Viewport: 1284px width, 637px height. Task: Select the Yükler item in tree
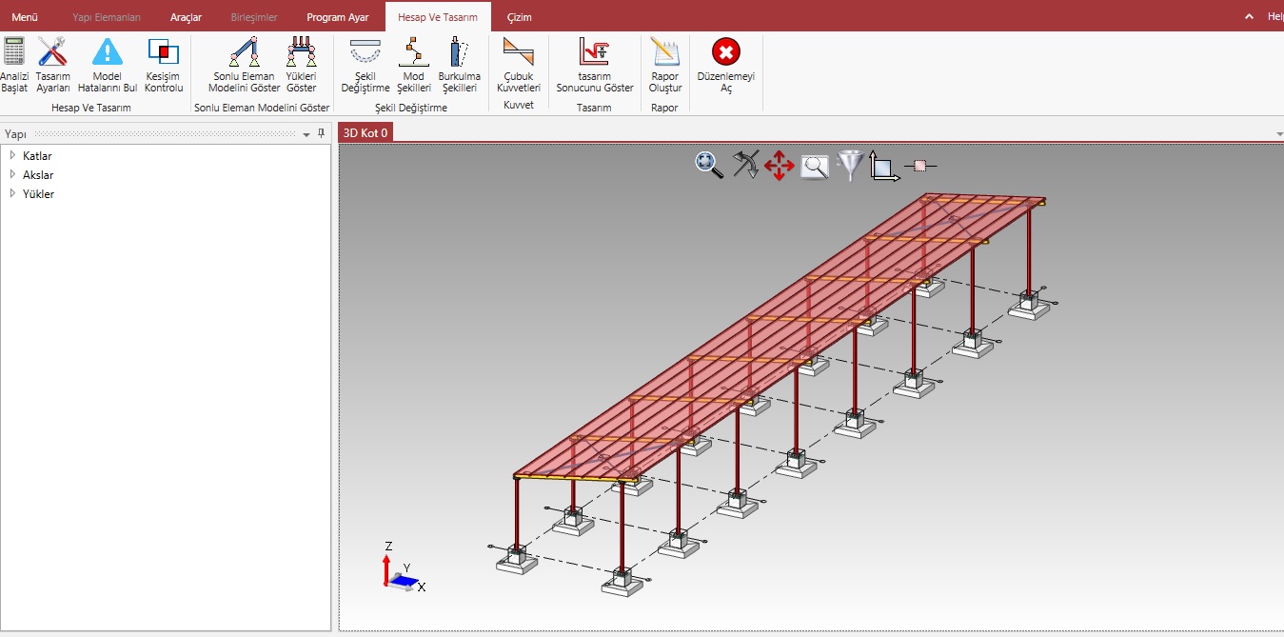38,194
